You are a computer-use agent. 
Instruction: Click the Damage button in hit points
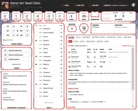coord(107,19)
